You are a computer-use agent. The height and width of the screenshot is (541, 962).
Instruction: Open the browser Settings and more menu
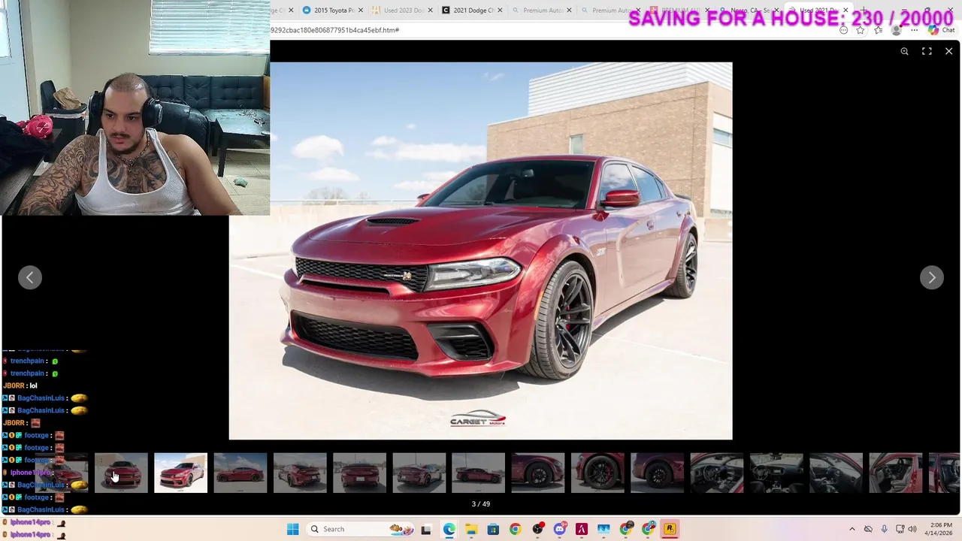pyautogui.click(x=914, y=30)
